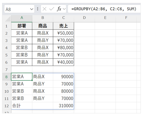The width and height of the screenshot is (144, 118).
Task: Select row 1 header
Action: [7, 26]
